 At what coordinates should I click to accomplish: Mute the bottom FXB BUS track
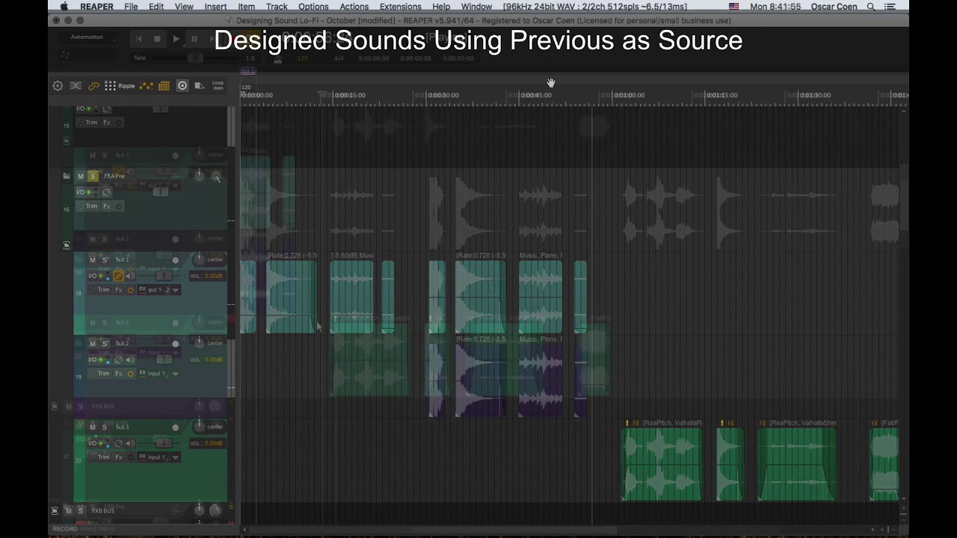pos(68,511)
